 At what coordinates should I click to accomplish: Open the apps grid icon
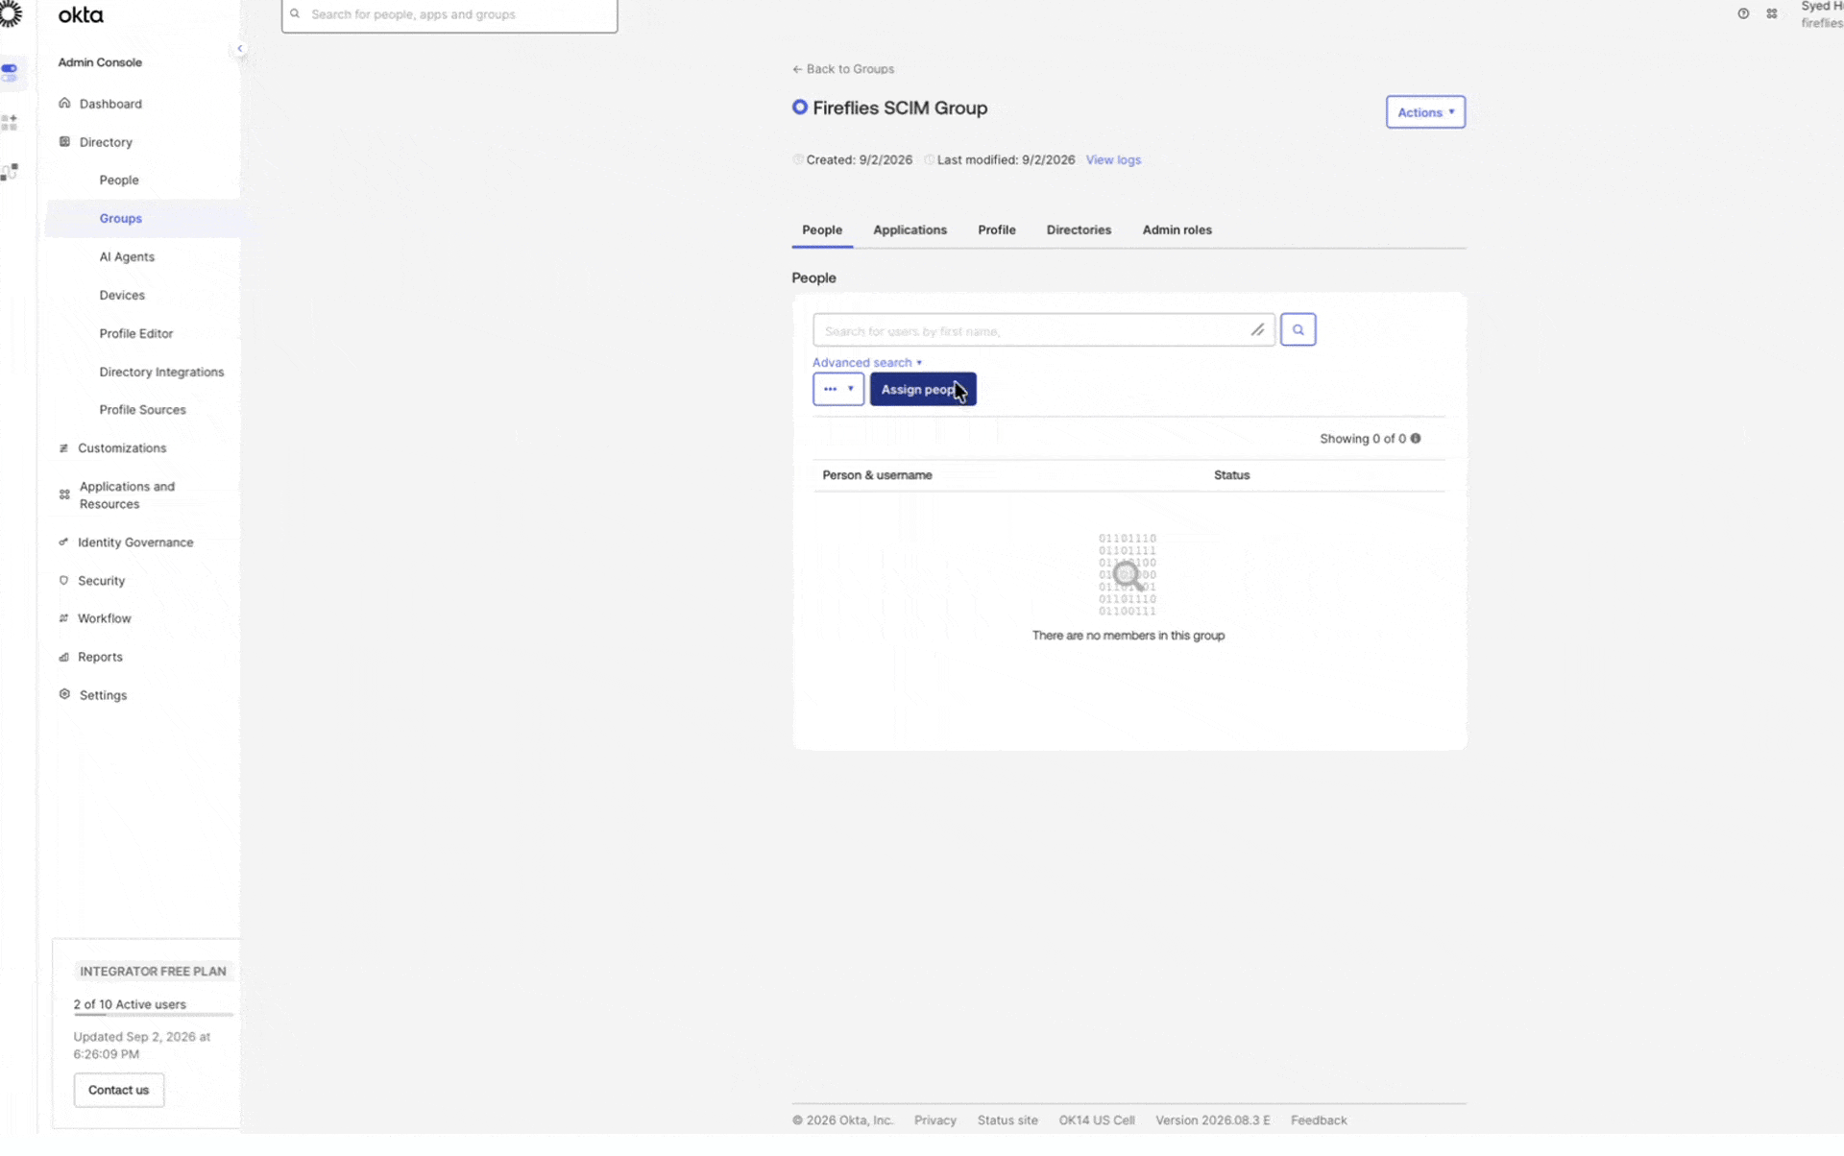[1772, 13]
